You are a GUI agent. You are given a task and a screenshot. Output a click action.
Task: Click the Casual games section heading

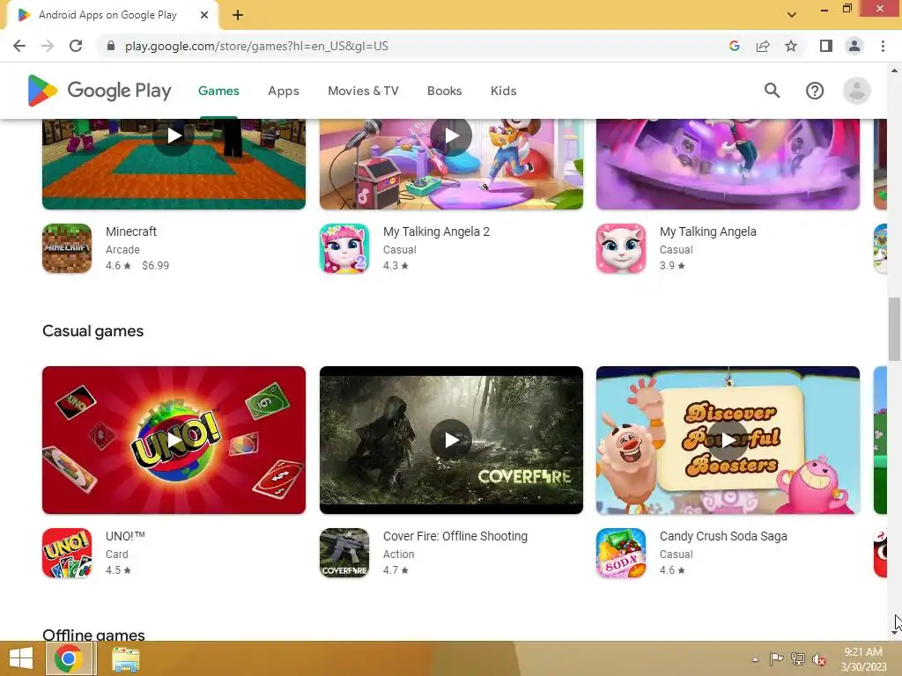point(92,331)
